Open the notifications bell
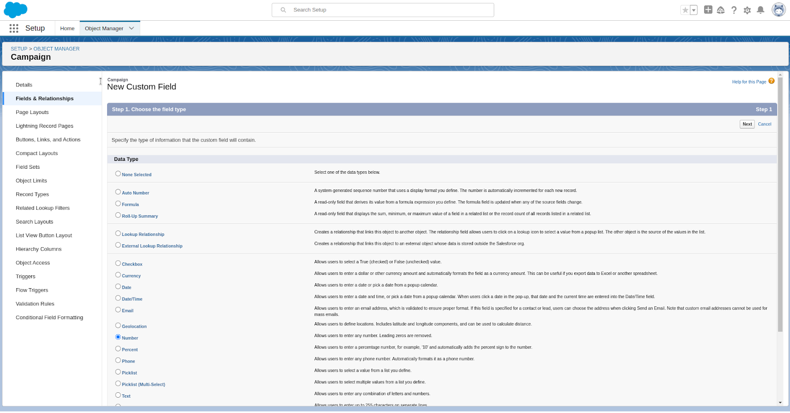The width and height of the screenshot is (790, 413). [x=760, y=10]
